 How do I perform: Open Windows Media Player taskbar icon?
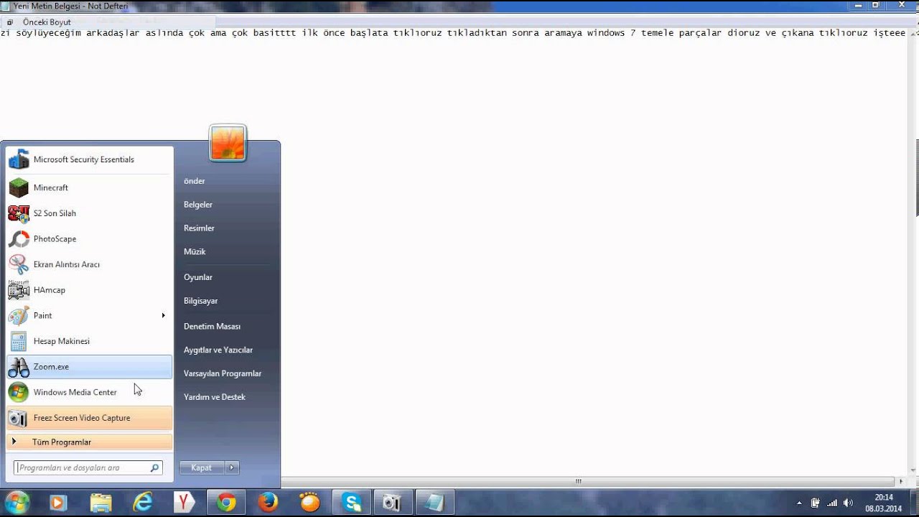[58, 502]
